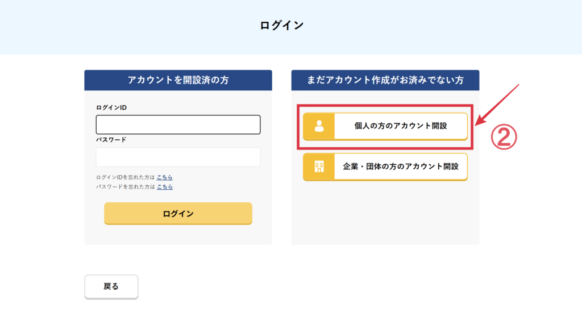Viewport: 582px width, 329px height.
Task: Click the 戻る button
Action: 111,287
